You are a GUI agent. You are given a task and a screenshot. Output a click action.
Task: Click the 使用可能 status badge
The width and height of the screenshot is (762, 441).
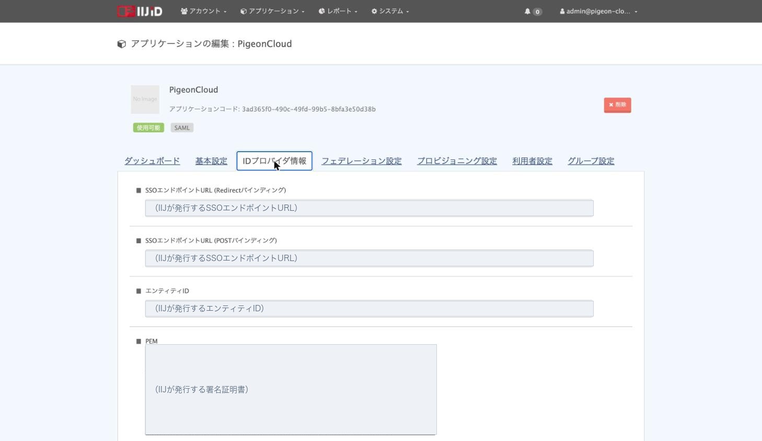[x=148, y=128]
